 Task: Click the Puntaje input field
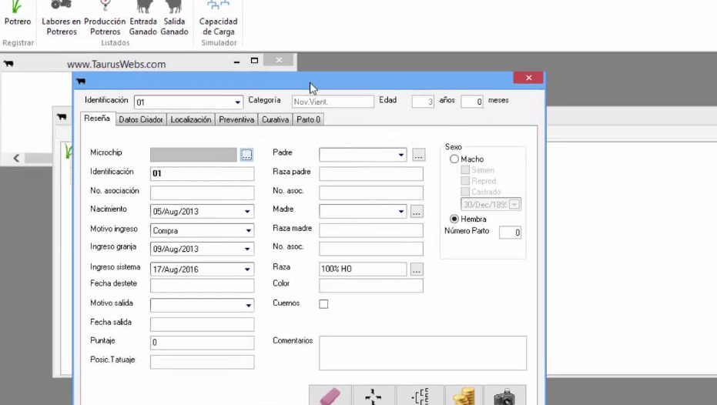202,343
